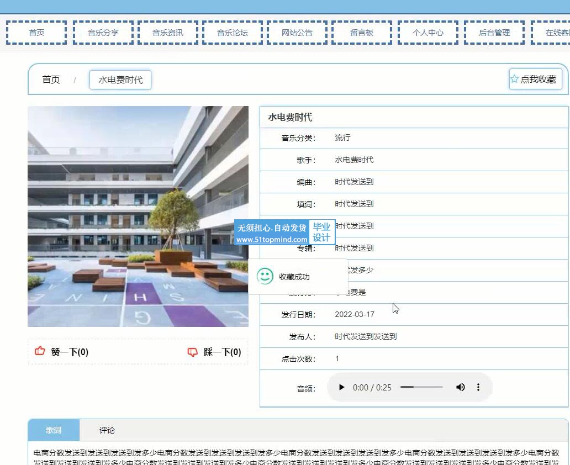570x465 pixels.
Task: Click the 歌手 value 水电费时代
Action: [354, 160]
